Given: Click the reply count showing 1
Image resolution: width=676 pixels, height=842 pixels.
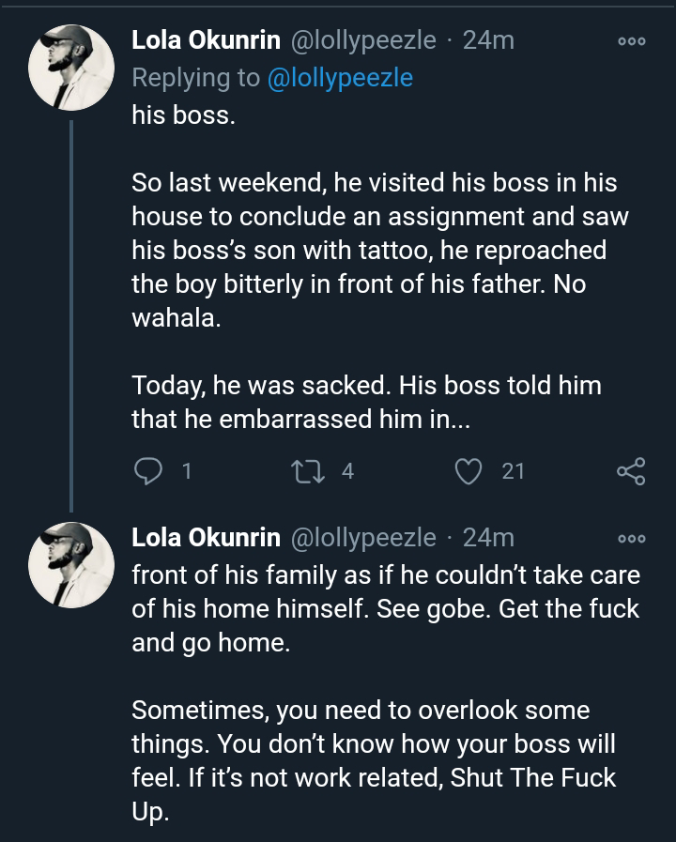Looking at the screenshot, I should click(x=187, y=471).
